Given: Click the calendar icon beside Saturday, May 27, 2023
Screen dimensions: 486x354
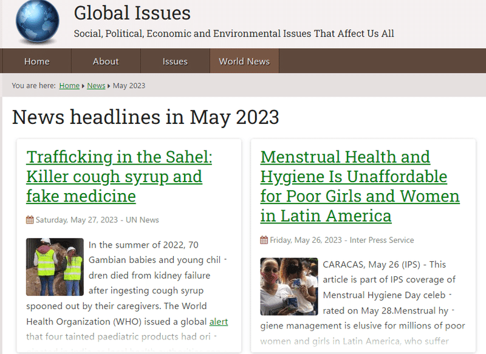Looking at the screenshot, I should pyautogui.click(x=30, y=220).
